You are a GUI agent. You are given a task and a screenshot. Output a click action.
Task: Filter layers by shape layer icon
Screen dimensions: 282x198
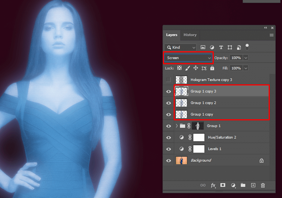[x=230, y=47]
